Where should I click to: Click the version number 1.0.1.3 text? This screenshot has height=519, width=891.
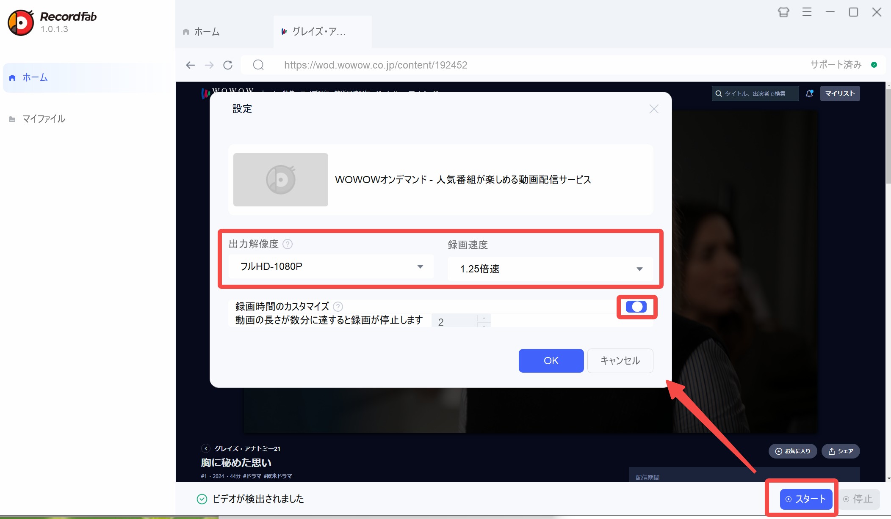(54, 29)
